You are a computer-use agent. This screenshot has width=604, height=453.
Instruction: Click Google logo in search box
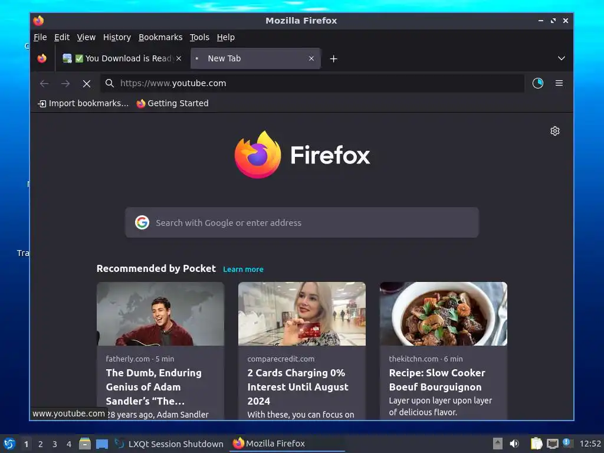coord(142,222)
